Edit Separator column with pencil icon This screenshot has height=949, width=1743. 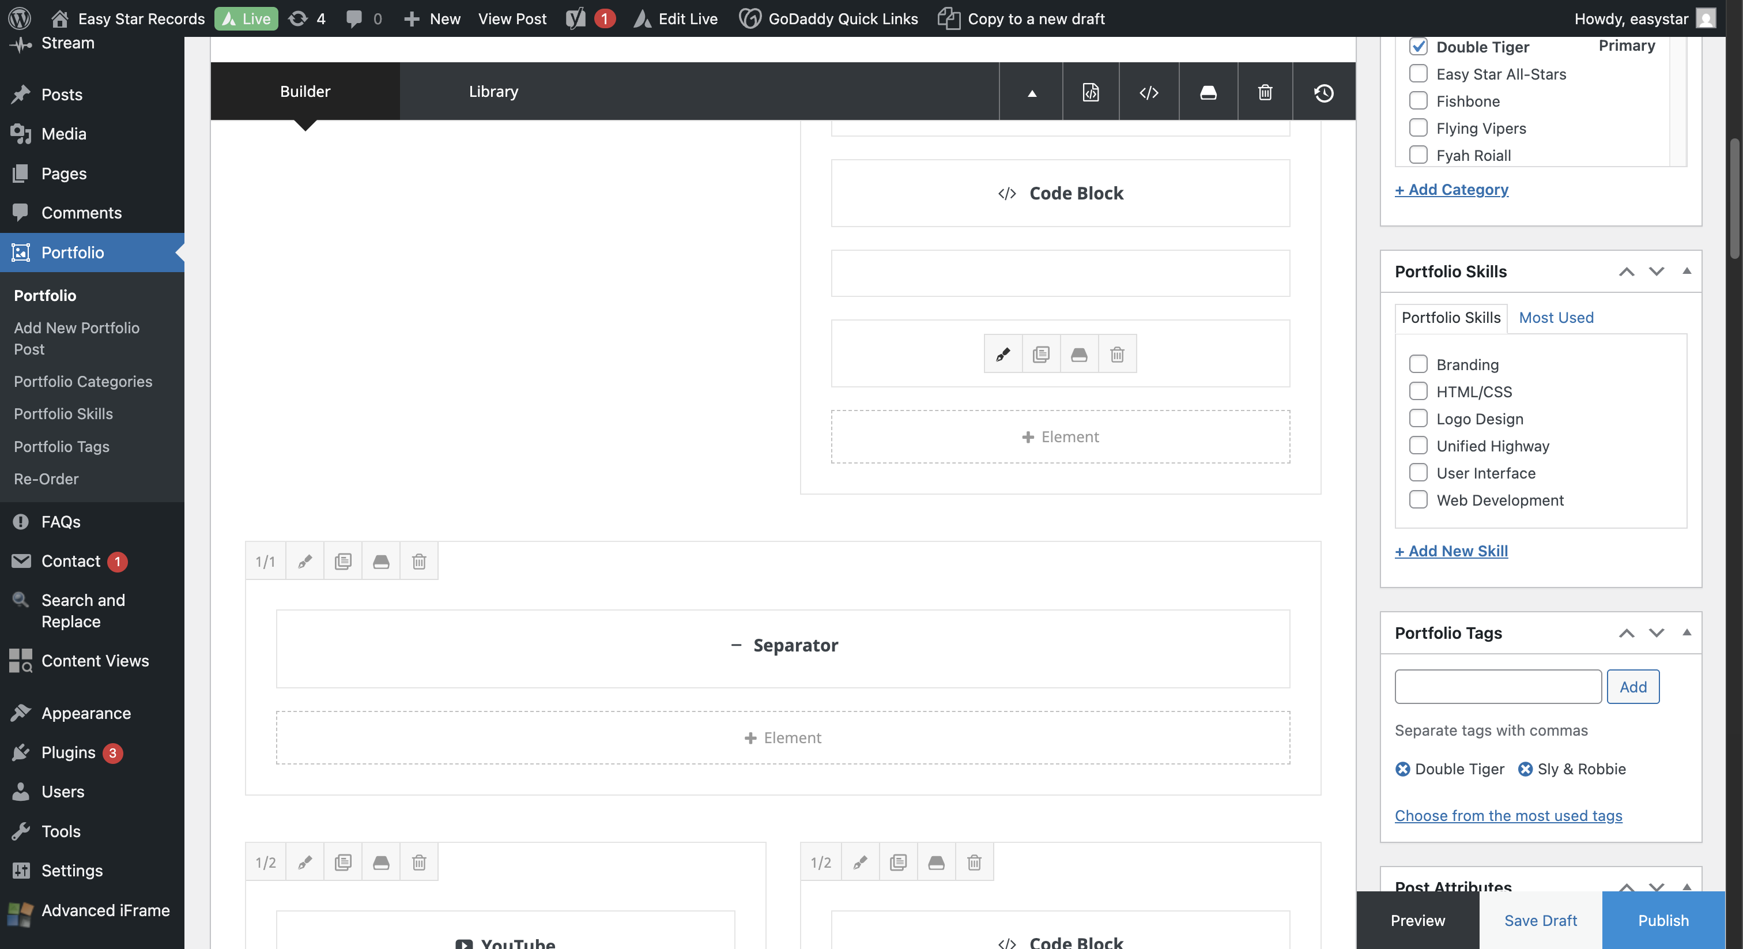point(304,561)
